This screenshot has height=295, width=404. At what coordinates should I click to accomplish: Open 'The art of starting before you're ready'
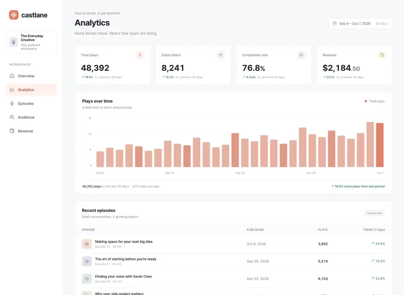coord(126,259)
